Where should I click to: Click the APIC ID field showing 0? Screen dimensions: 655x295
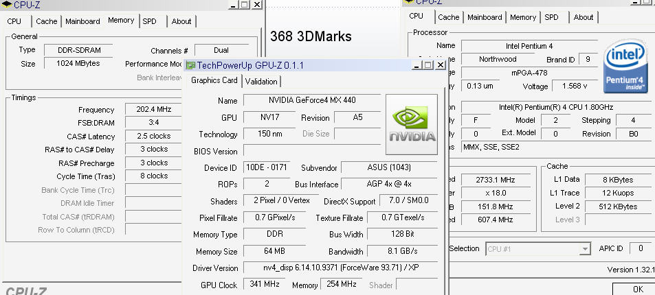tap(641, 248)
